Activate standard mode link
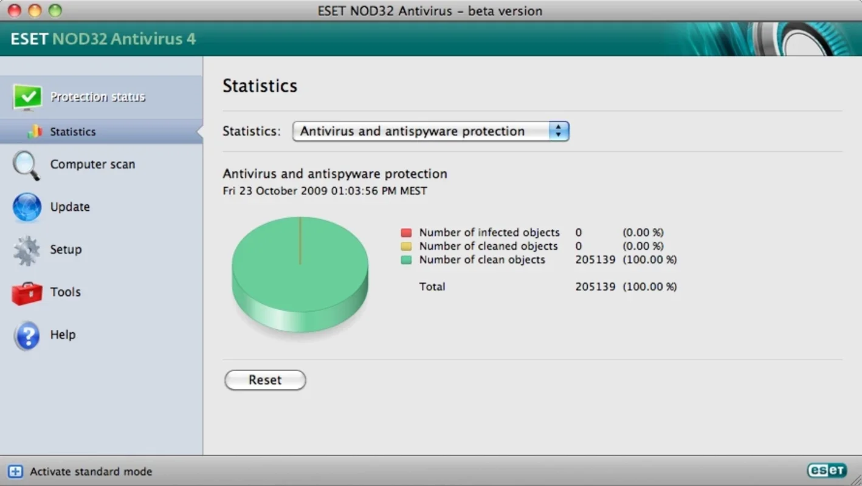 (x=91, y=471)
